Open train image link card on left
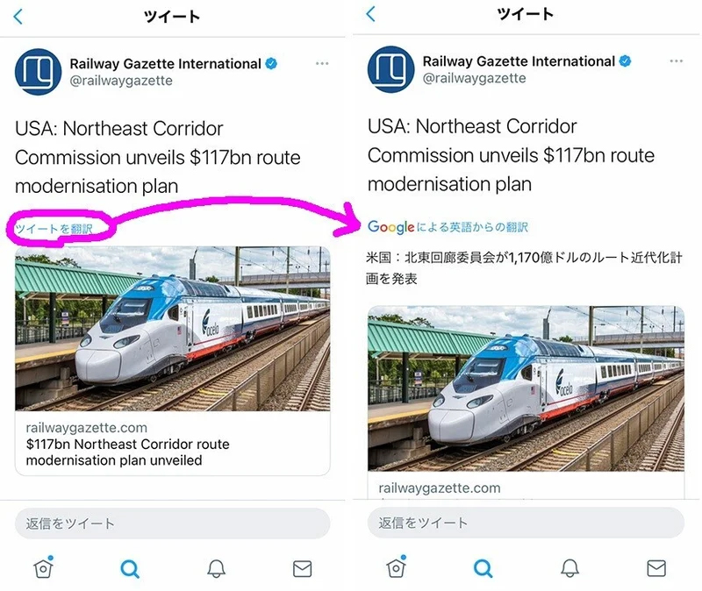702x591 pixels. point(172,329)
